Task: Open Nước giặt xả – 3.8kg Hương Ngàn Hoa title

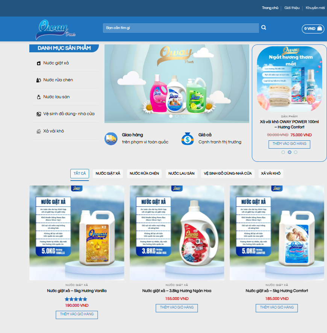Action: tap(177, 291)
